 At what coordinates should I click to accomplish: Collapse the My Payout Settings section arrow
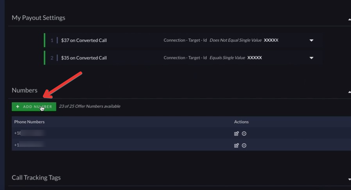pyautogui.click(x=349, y=20)
